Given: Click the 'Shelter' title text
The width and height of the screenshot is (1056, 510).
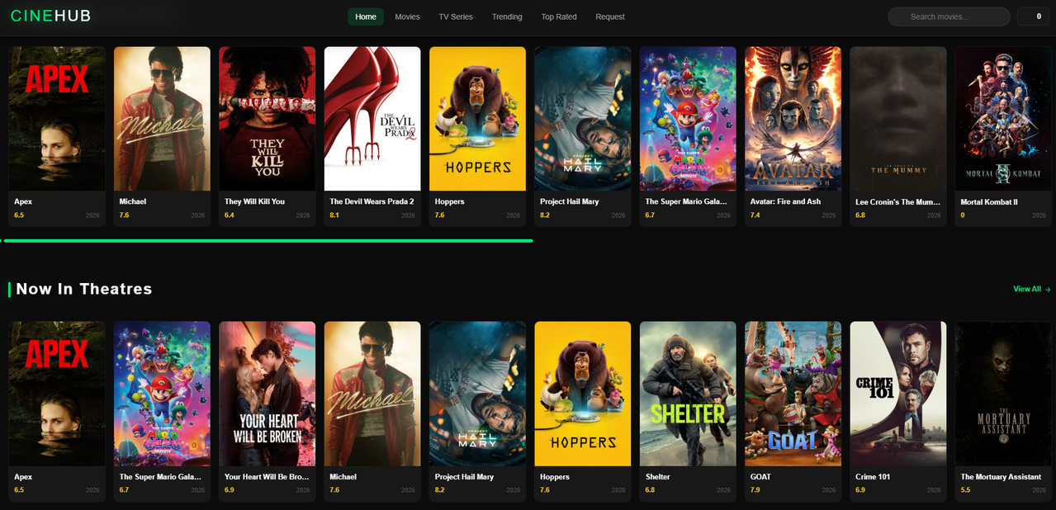Looking at the screenshot, I should coord(657,477).
